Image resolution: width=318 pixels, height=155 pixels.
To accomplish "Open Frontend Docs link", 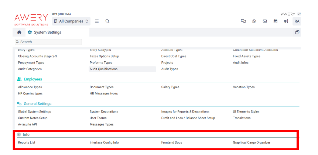I will click(x=171, y=142).
